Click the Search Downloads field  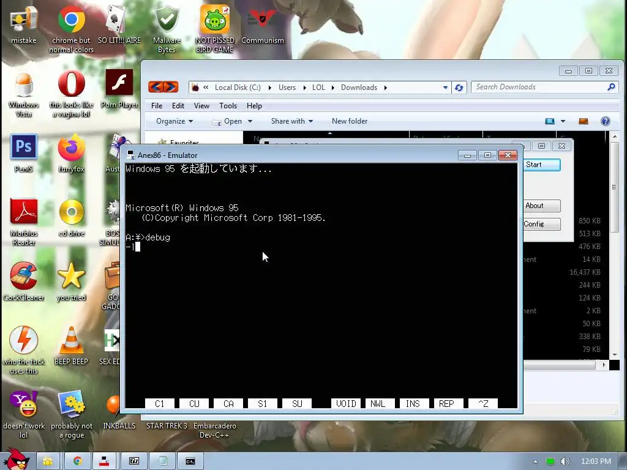(544, 87)
